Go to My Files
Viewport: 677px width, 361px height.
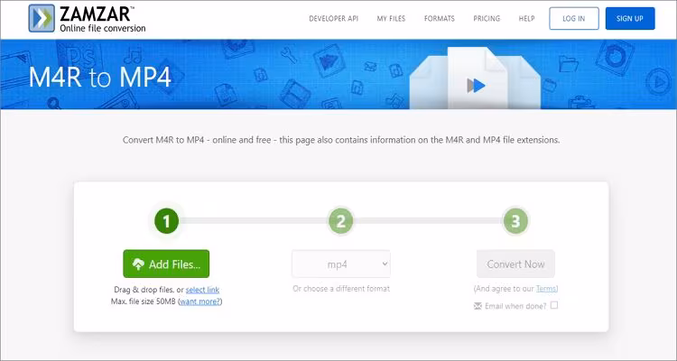[391, 19]
